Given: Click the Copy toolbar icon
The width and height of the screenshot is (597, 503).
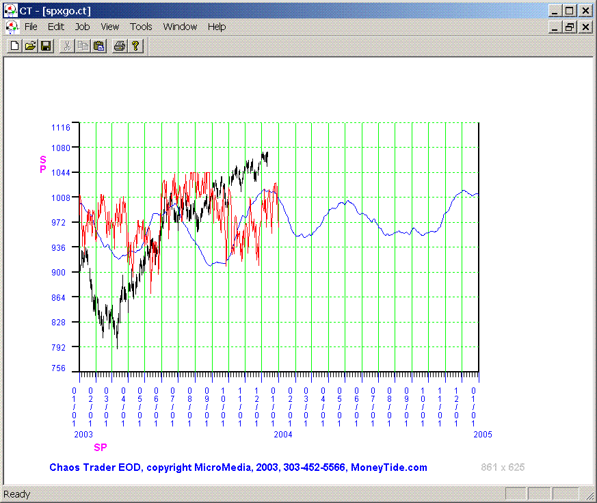Looking at the screenshot, I should coord(83,46).
